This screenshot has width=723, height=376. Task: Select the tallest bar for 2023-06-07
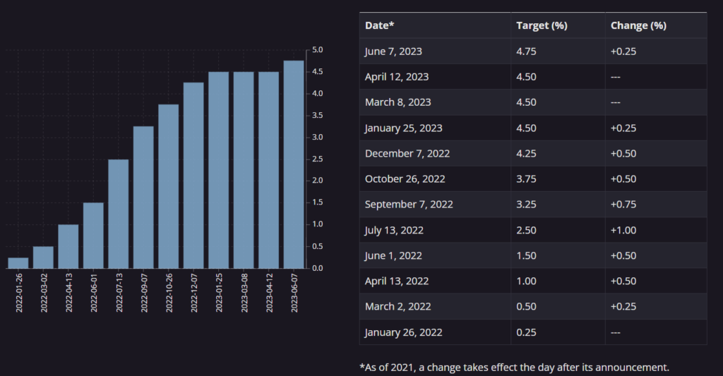click(x=294, y=164)
